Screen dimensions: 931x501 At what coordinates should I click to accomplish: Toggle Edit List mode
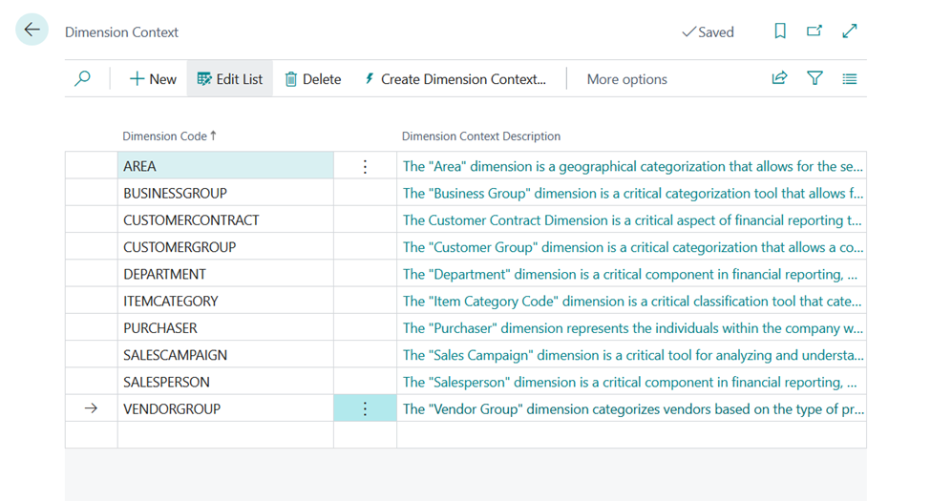[230, 79]
